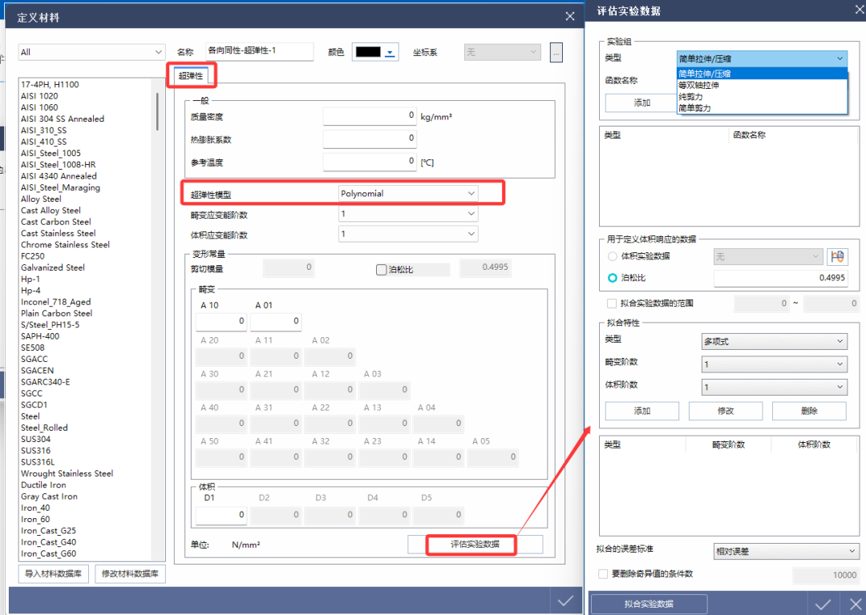Close the 定义材料 window

[569, 16]
